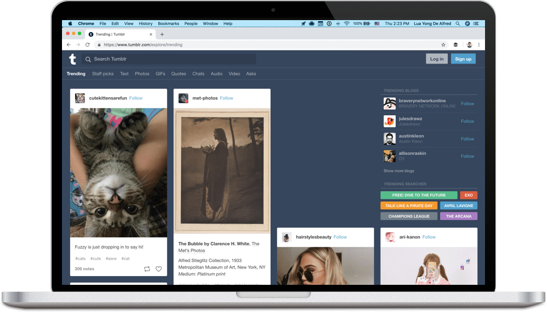Click the green FREE! DIVE TO THE FUTURE tag
The width and height of the screenshot is (547, 312).
point(419,195)
